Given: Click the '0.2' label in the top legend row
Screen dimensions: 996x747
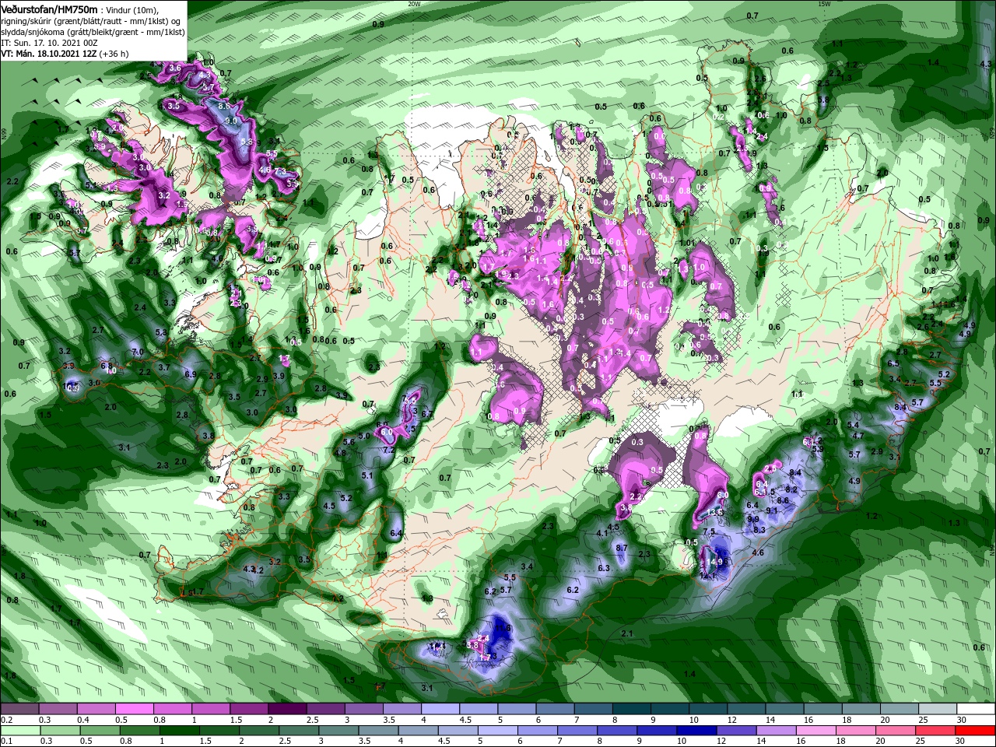Looking at the screenshot, I should (7, 720).
